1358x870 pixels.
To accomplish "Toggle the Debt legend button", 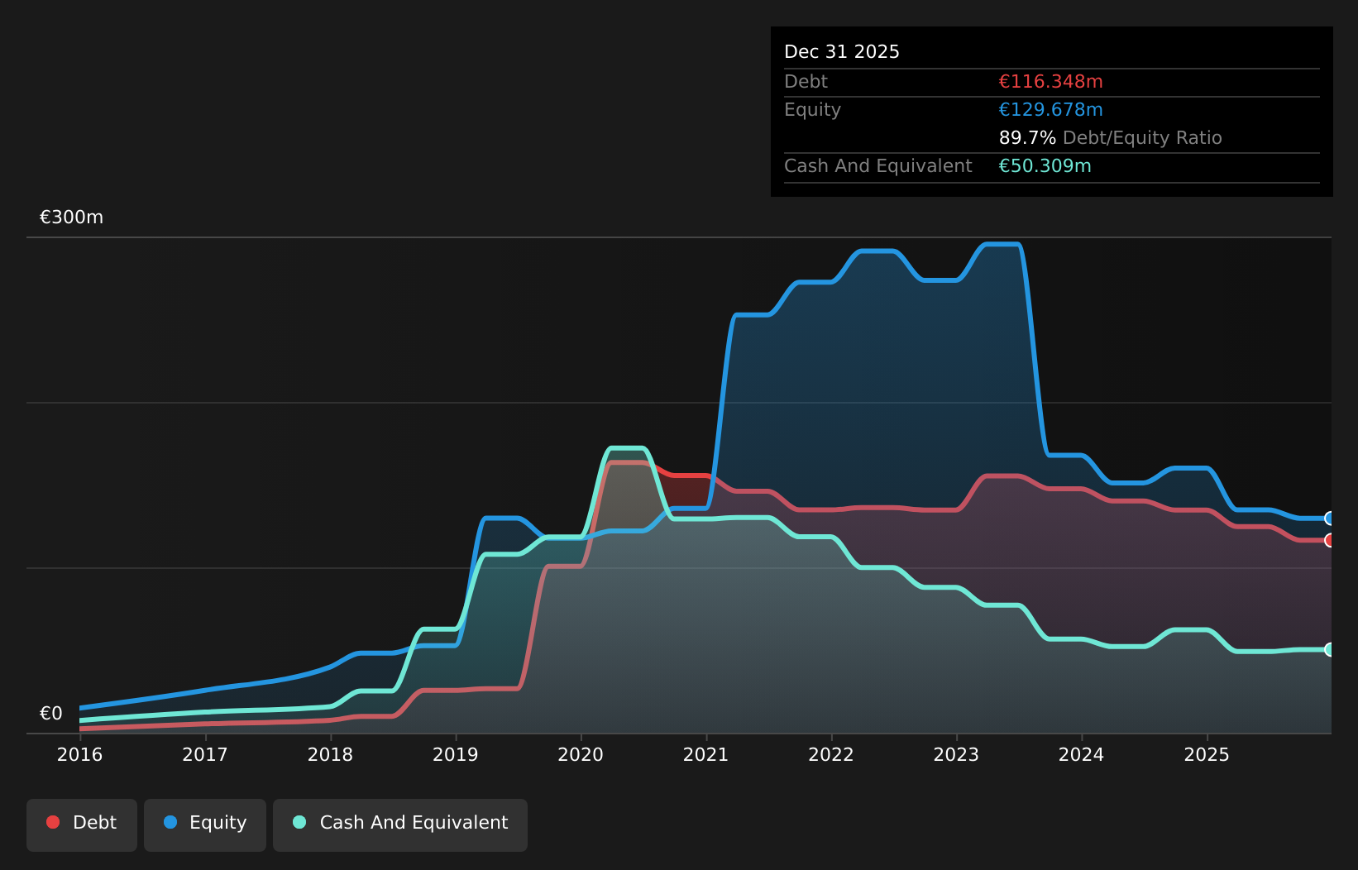I will coord(82,825).
